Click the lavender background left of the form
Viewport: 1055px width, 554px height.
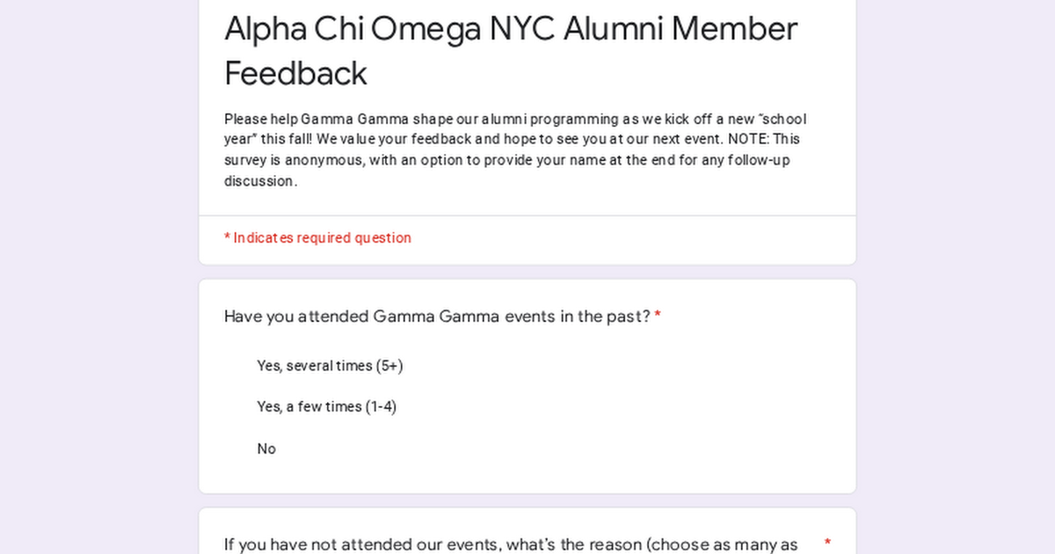[x=98, y=277]
